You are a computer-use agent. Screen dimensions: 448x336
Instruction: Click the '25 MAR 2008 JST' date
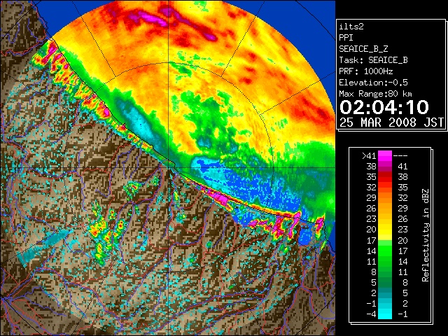coord(392,122)
